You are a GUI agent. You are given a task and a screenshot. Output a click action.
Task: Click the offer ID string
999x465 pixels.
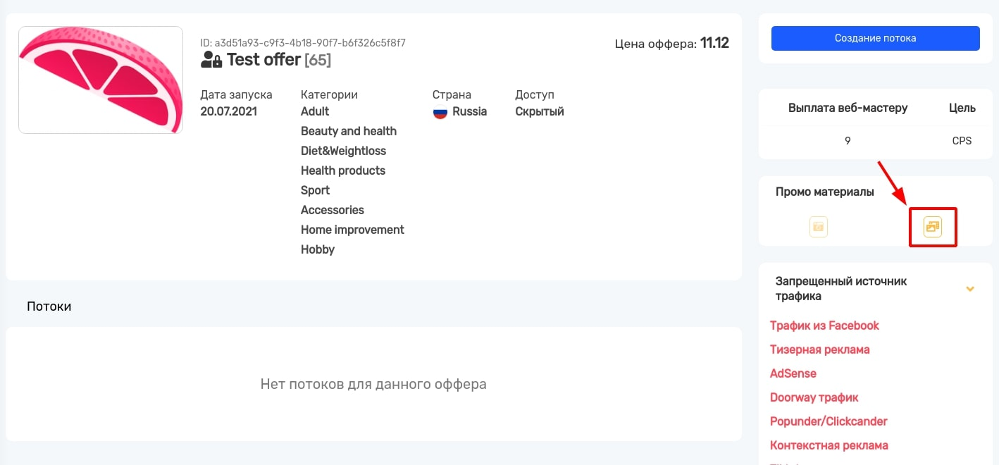coord(303,43)
